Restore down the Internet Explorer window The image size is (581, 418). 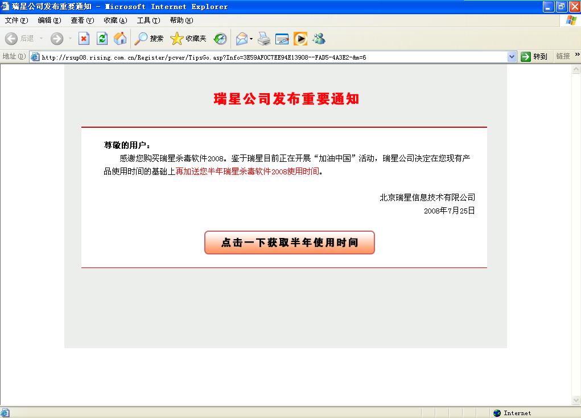[x=561, y=7]
